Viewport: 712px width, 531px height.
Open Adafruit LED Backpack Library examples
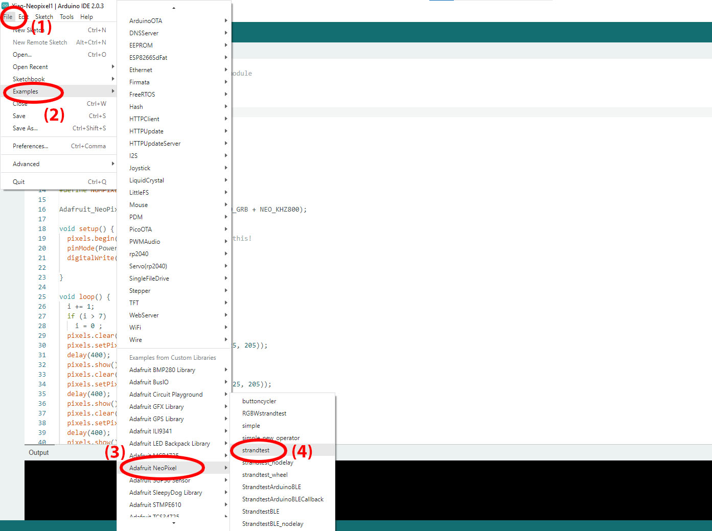[174, 444]
